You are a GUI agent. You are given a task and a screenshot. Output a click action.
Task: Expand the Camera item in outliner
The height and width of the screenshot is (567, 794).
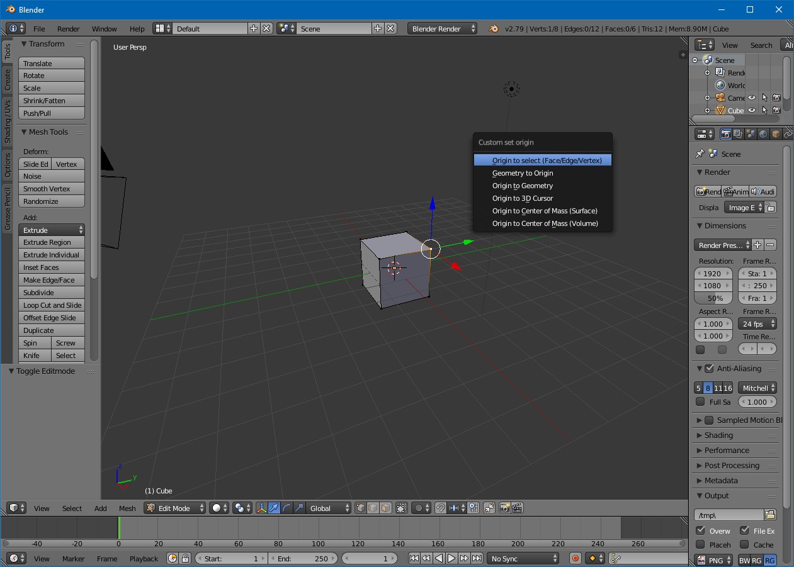click(708, 98)
